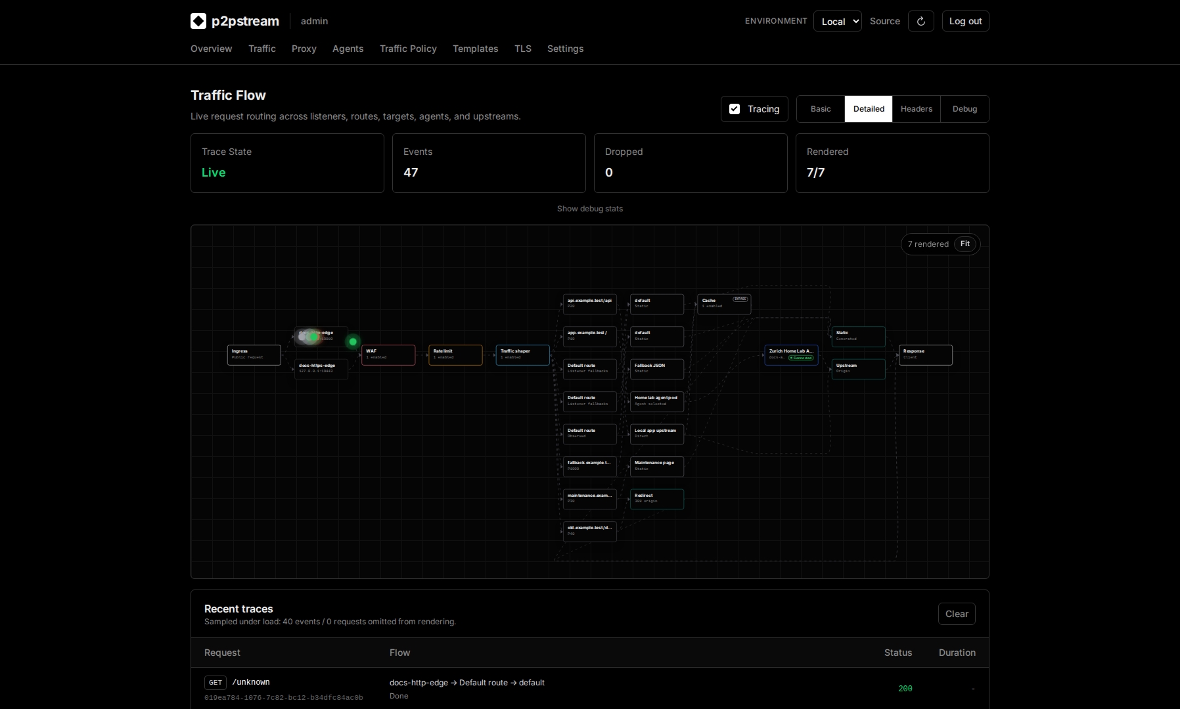This screenshot has height=709, width=1180.
Task: Click the Duration column header
Action: [x=957, y=653]
